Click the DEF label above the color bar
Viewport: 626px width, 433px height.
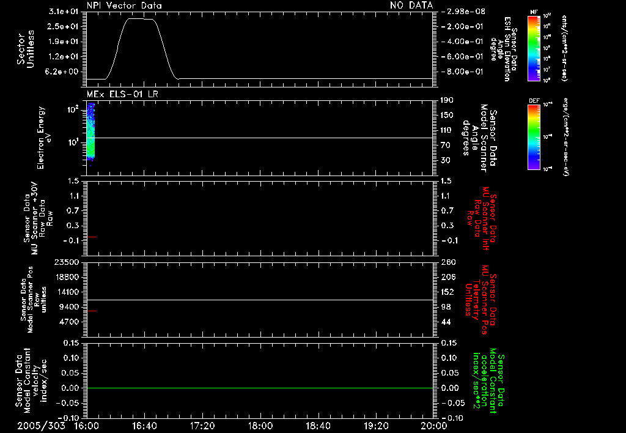click(534, 101)
